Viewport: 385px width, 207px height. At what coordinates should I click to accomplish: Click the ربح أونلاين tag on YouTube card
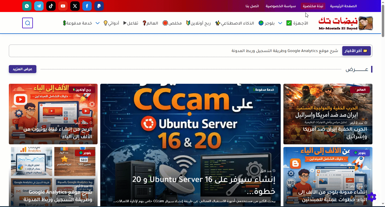(82, 90)
